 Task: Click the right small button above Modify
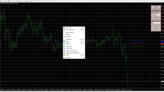click(x=158, y=25)
